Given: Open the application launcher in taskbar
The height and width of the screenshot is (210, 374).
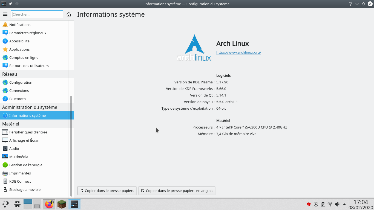Looking at the screenshot, I should 6,204.
